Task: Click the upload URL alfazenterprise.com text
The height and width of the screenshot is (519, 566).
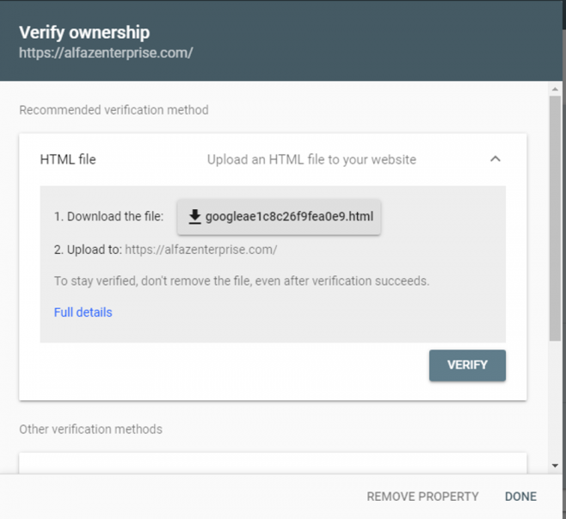Action: click(201, 250)
